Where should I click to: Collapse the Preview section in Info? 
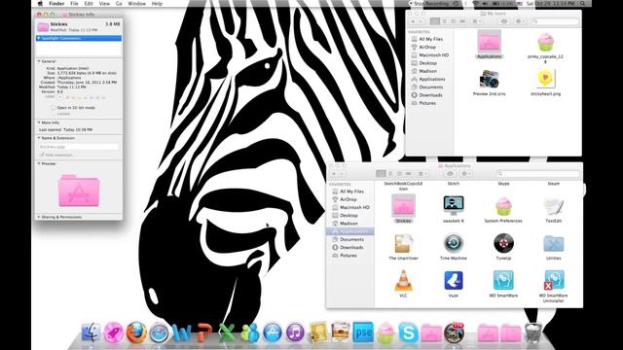39,163
